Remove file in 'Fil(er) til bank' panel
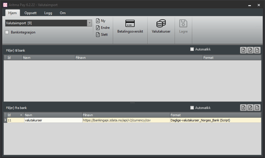Image resolution: width=265 pixels, height=158 pixels. coord(257,50)
